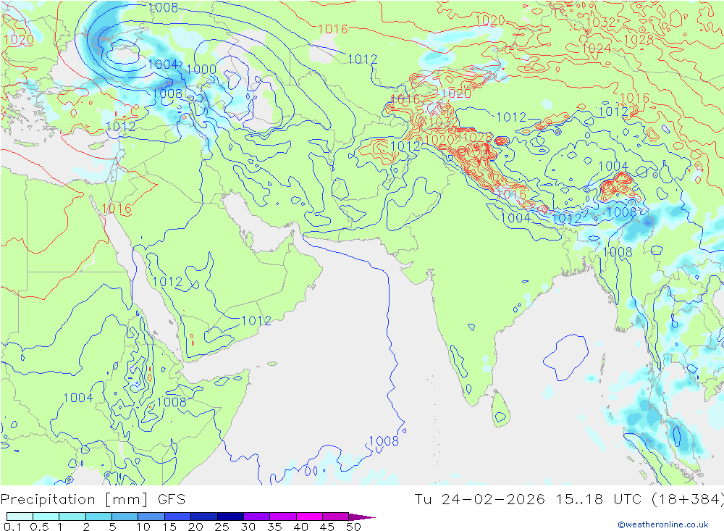Click the 'Tu 24-02-2026 15..18 UTC' timestamp
This screenshot has width=724, height=531.
530,500
